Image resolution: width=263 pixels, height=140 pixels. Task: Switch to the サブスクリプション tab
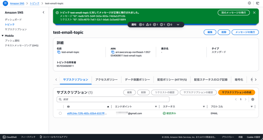pyautogui.click(x=76, y=80)
